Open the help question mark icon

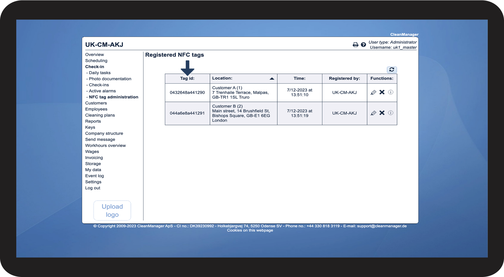click(363, 45)
